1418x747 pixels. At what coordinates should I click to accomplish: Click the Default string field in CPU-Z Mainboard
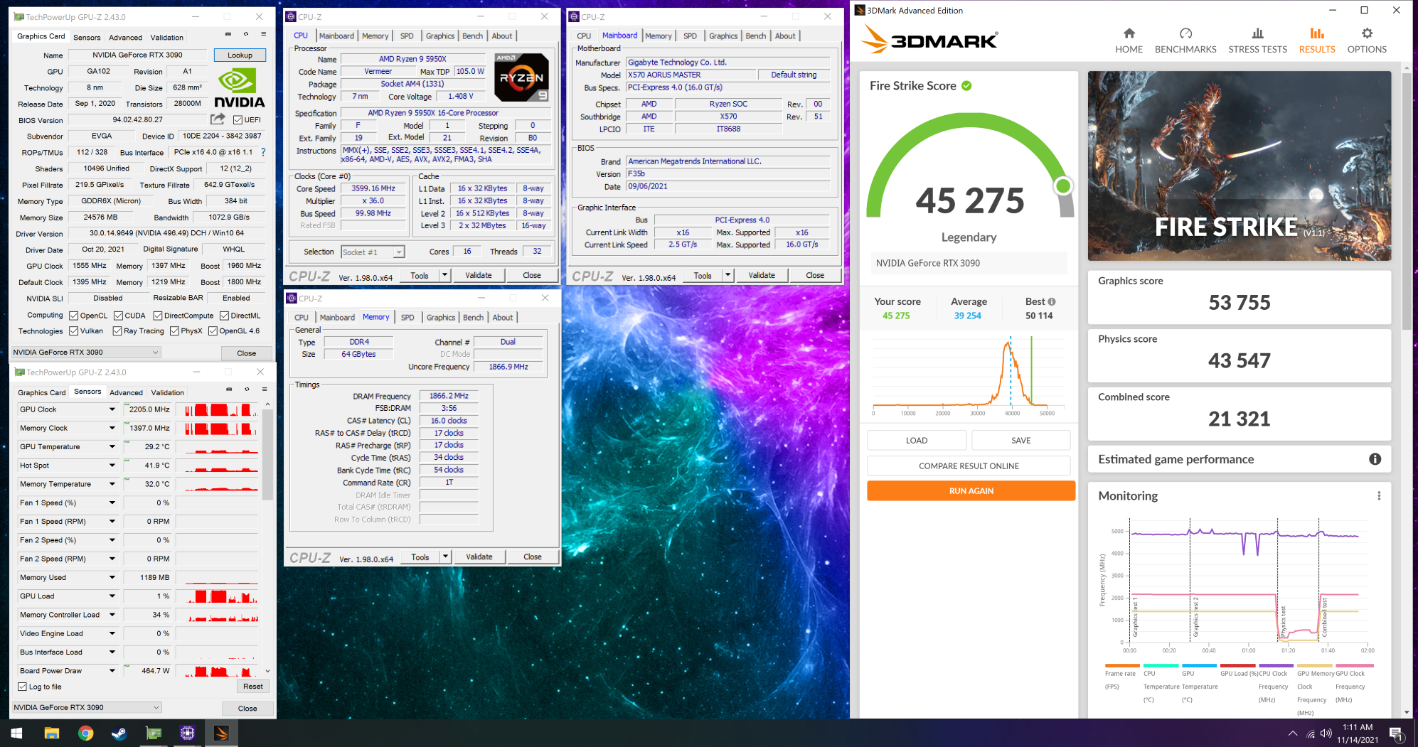coord(794,75)
